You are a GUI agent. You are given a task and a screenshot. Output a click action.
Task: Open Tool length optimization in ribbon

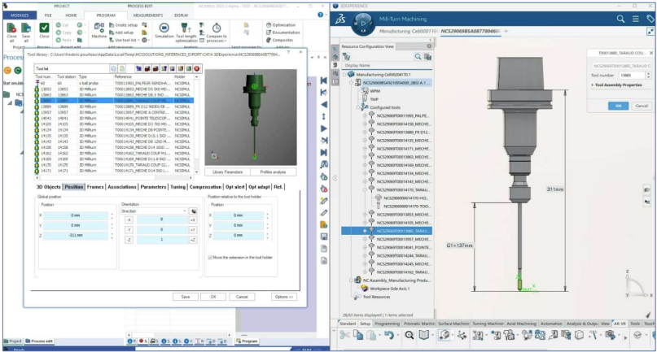click(x=186, y=33)
